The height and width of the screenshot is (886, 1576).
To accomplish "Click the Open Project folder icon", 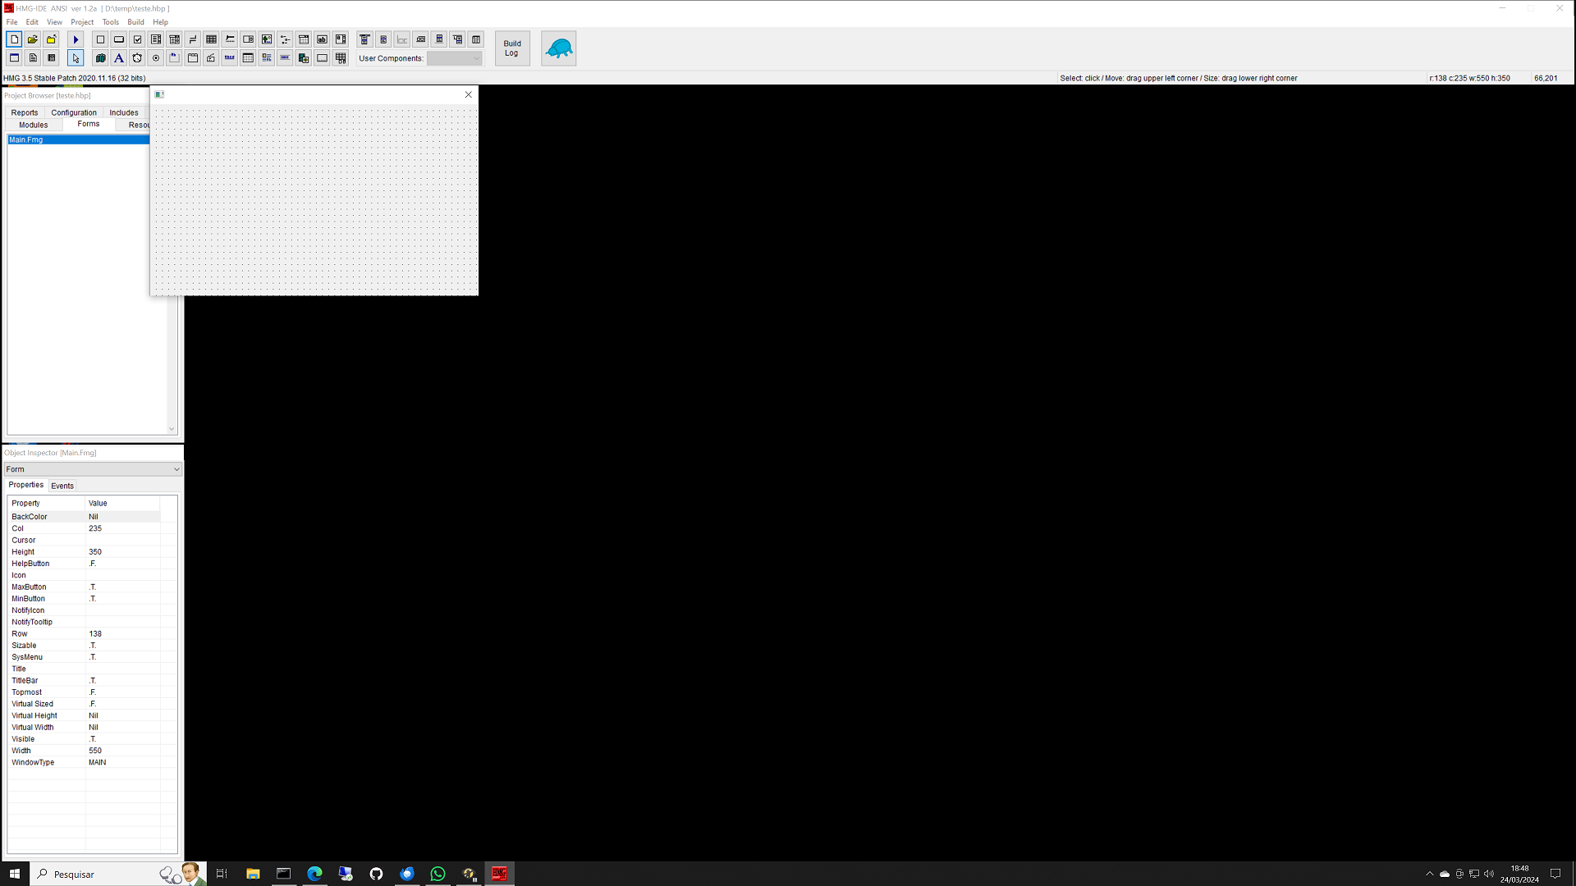I will point(33,39).
